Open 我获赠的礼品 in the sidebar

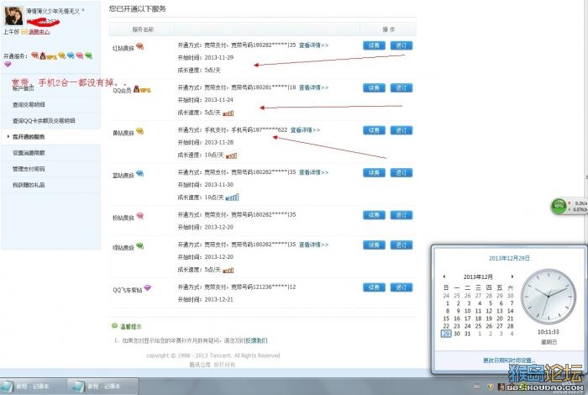[x=29, y=185]
